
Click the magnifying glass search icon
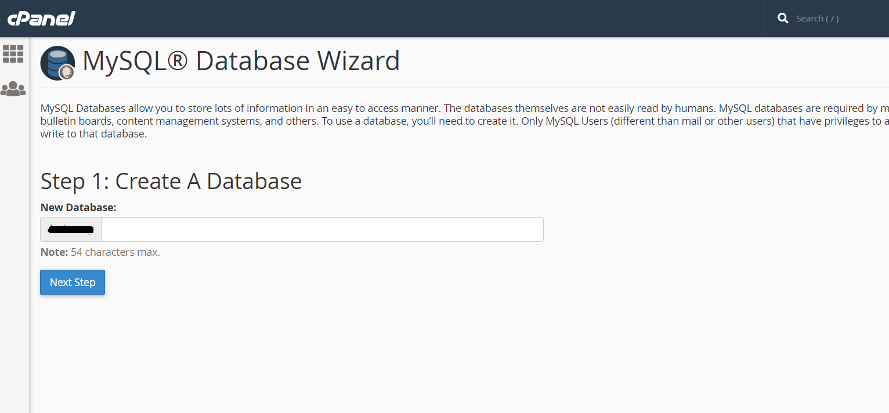click(783, 19)
